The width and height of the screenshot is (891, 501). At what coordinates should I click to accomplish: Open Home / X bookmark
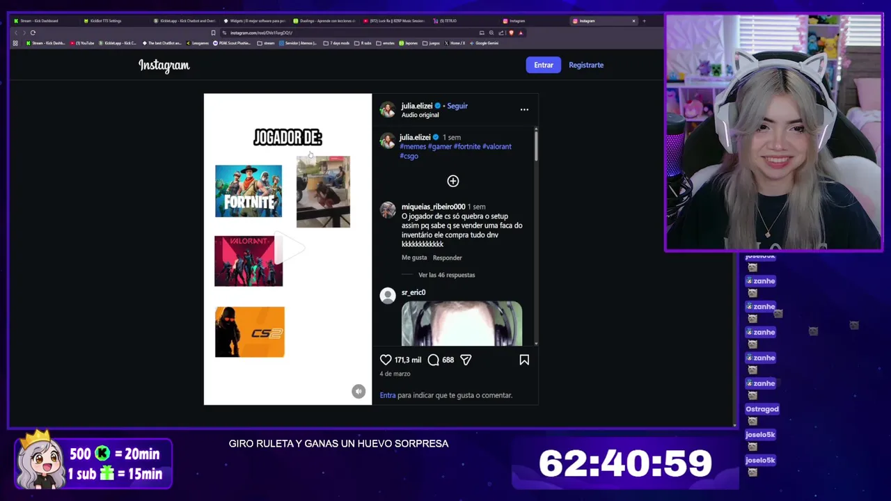(x=455, y=43)
